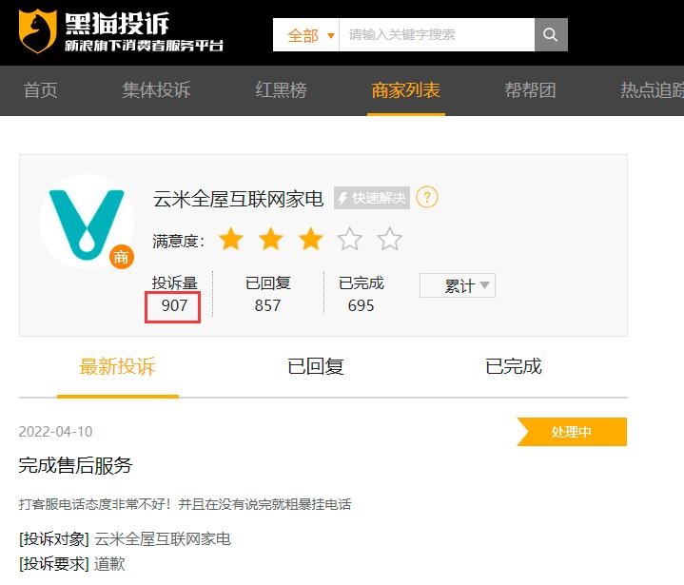
Task: Click complaint text 打客服电话态度非常不好
Action: pos(185,505)
